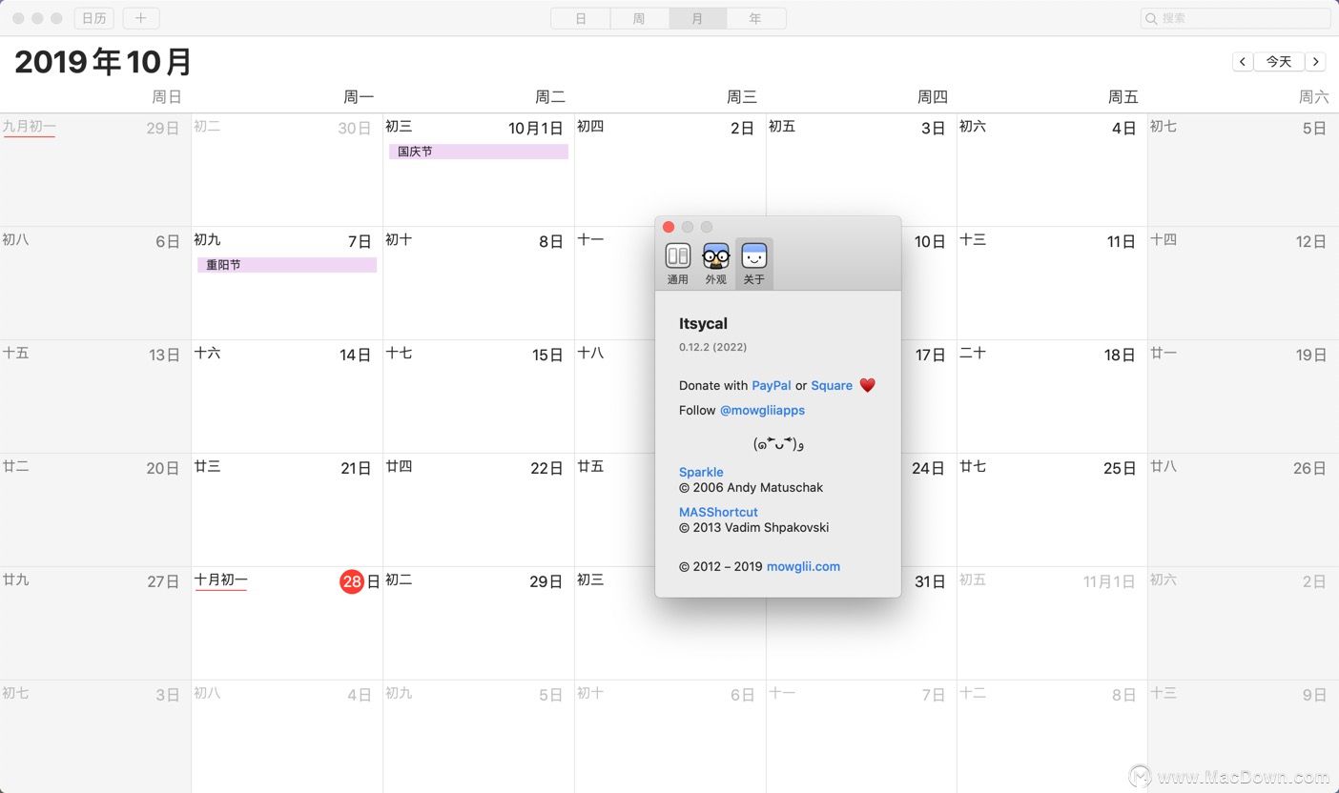Screen dimensions: 1339x793
Task: Select the 18日 date label
Action: [x=1120, y=355]
